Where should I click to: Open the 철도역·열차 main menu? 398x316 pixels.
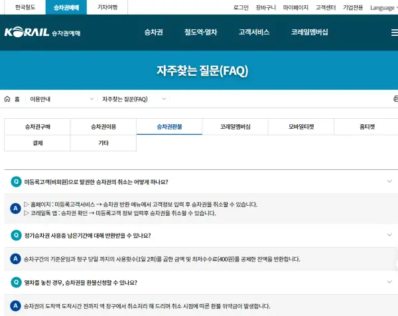200,33
